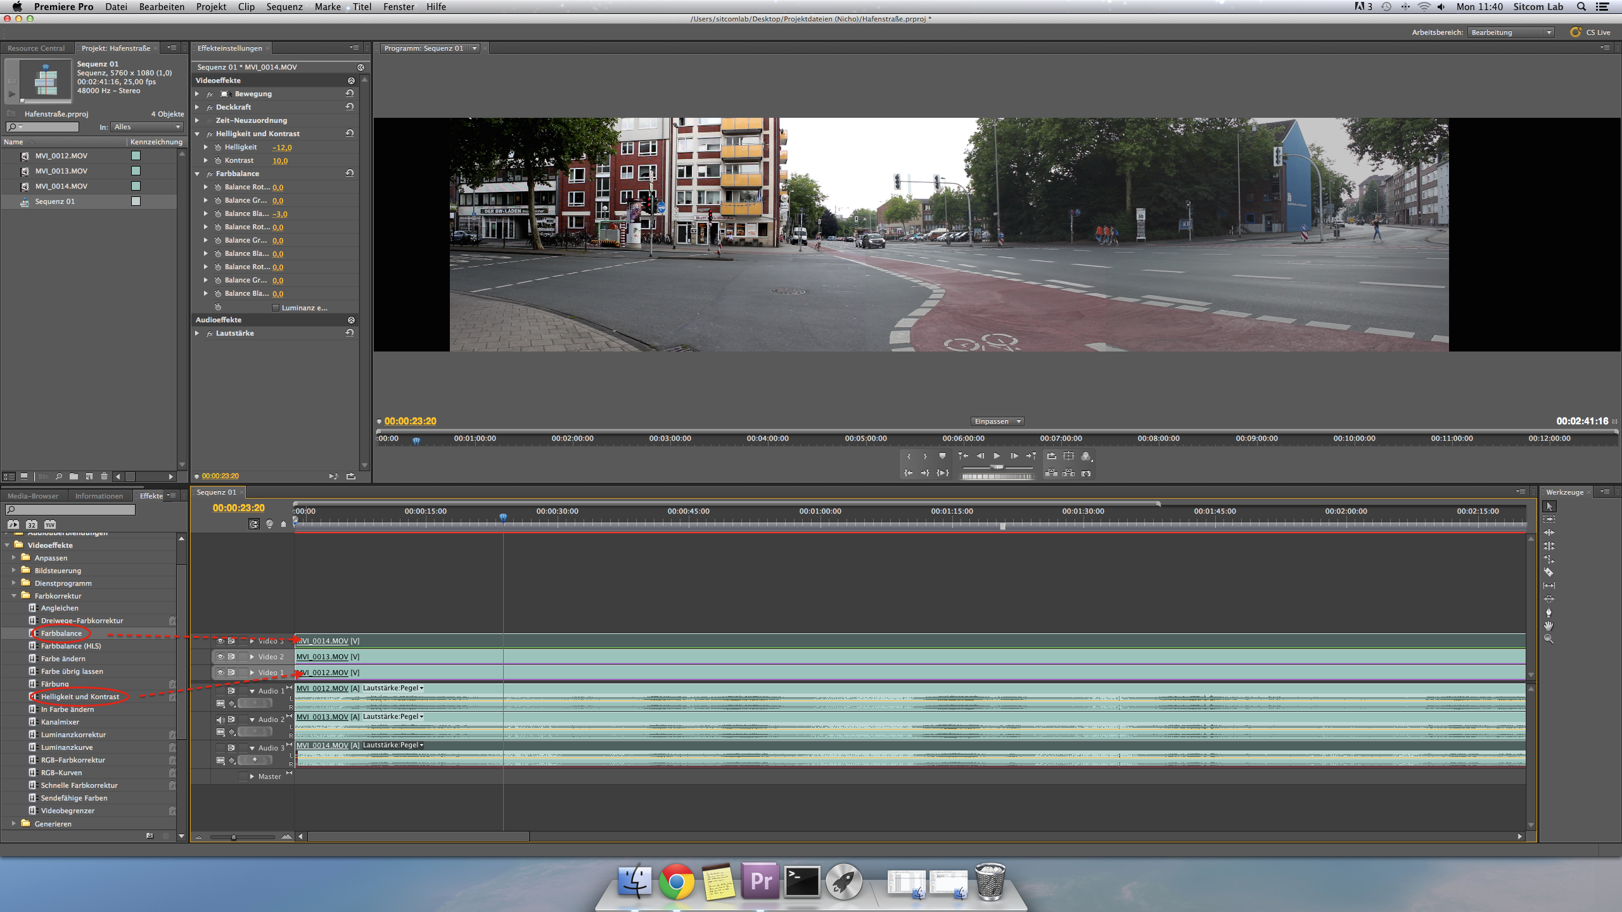Image resolution: width=1622 pixels, height=912 pixels.
Task: Select the Hand tool
Action: tap(1549, 626)
